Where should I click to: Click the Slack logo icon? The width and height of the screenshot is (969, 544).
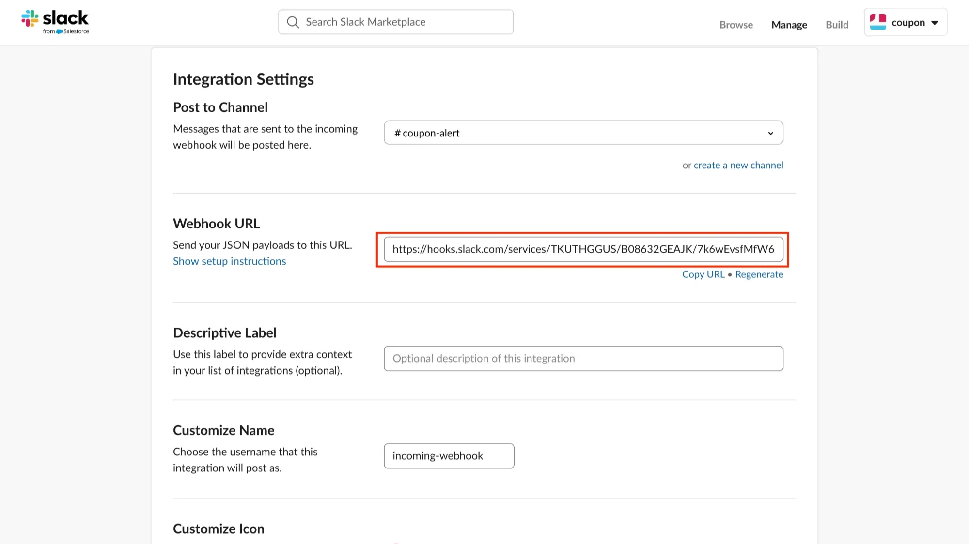[30, 18]
